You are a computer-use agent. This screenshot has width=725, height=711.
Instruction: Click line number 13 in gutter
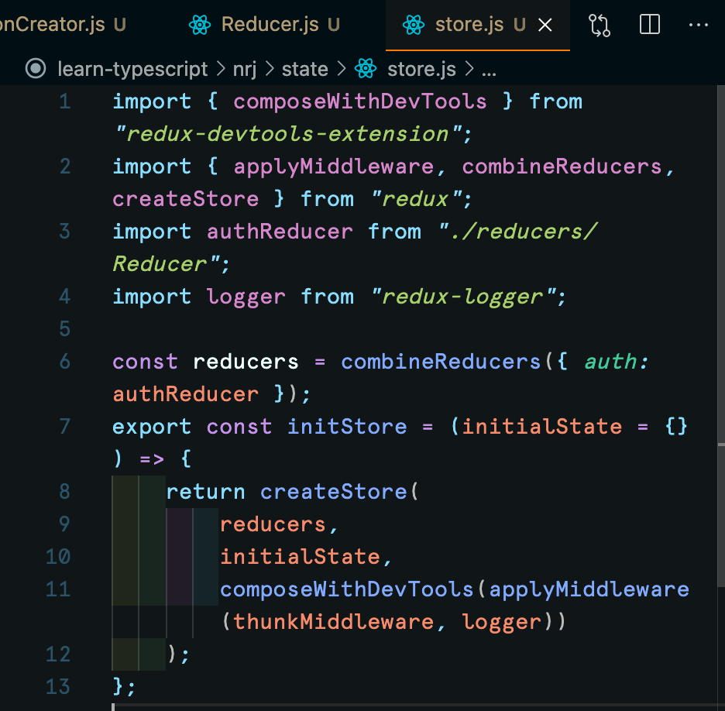pyautogui.click(x=58, y=686)
